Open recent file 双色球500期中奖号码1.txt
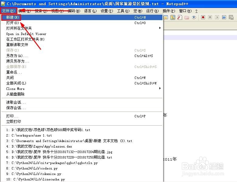The height and width of the screenshot is (182, 237). tap(82, 130)
